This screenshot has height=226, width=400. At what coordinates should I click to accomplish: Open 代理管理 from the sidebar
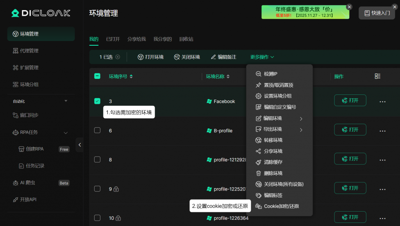29,51
